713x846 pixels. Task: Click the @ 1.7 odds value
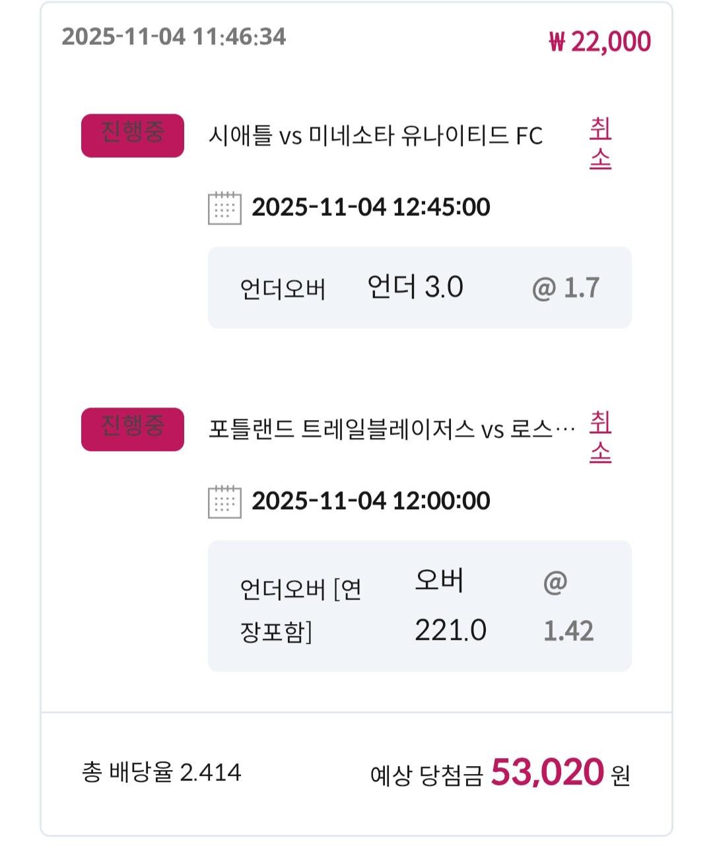pos(566,288)
